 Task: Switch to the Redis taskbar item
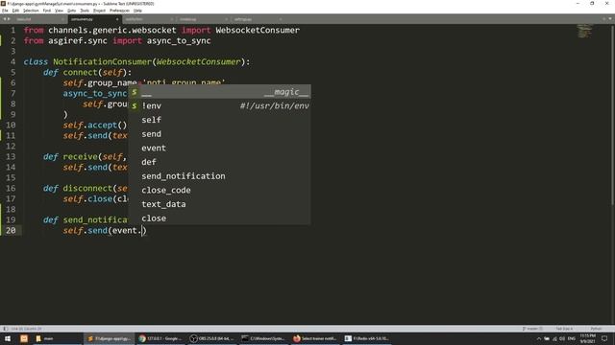(x=366, y=338)
